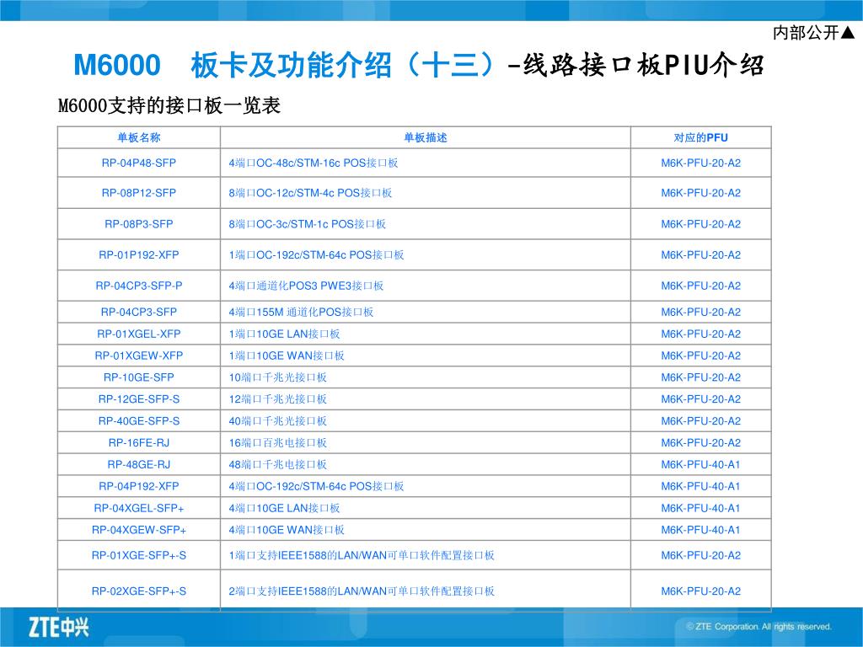Viewport: 863px width, 647px height.
Task: Click description 48端口千兆电接口板
Action: tap(278, 464)
